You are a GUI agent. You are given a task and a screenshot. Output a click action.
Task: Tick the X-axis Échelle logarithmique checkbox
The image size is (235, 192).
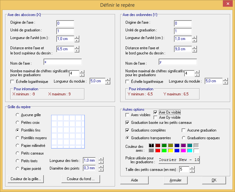coord(12,82)
